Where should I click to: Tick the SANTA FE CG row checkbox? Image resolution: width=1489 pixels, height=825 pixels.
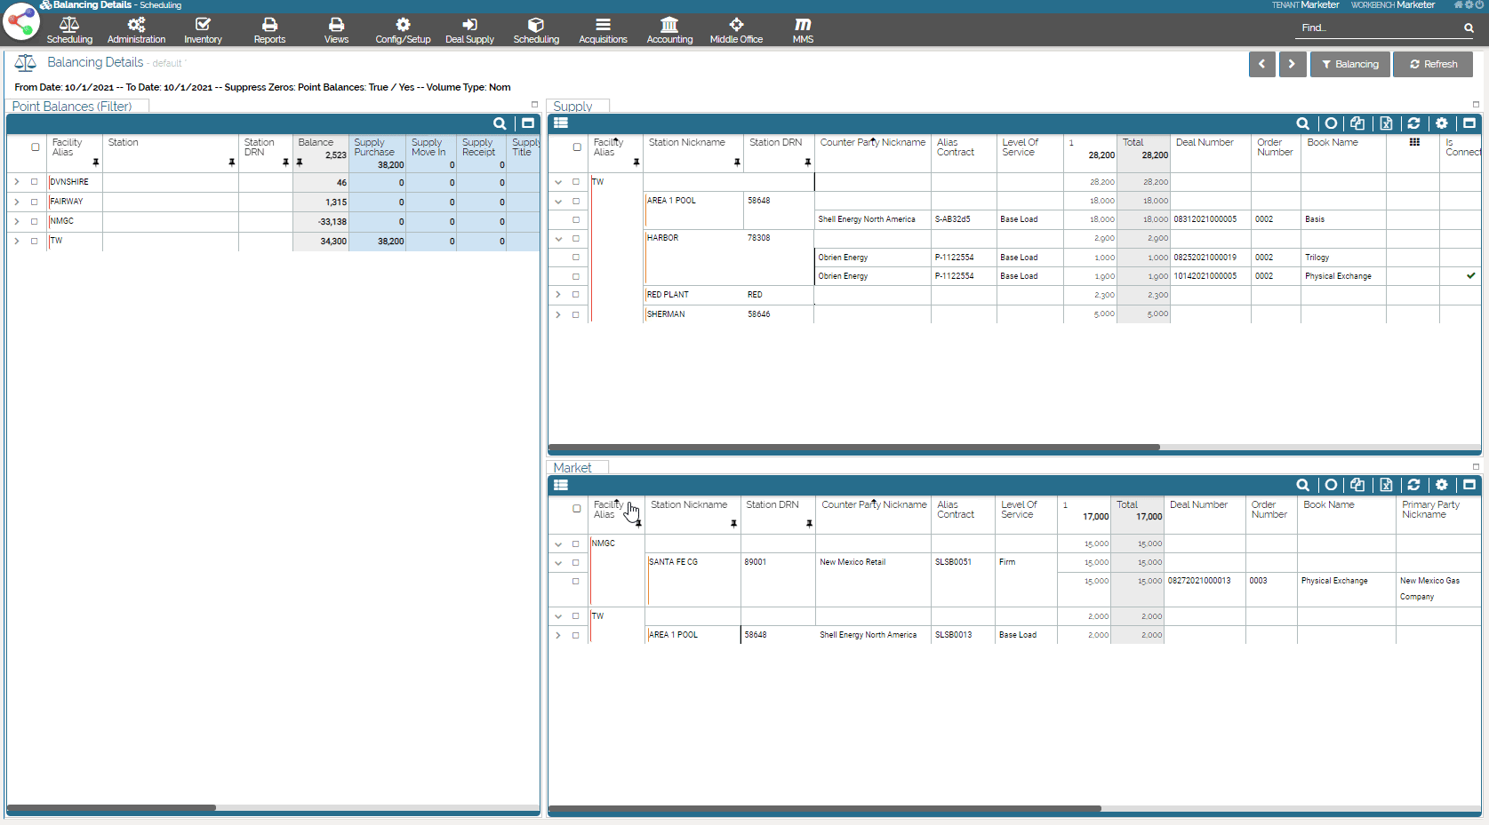tap(576, 562)
